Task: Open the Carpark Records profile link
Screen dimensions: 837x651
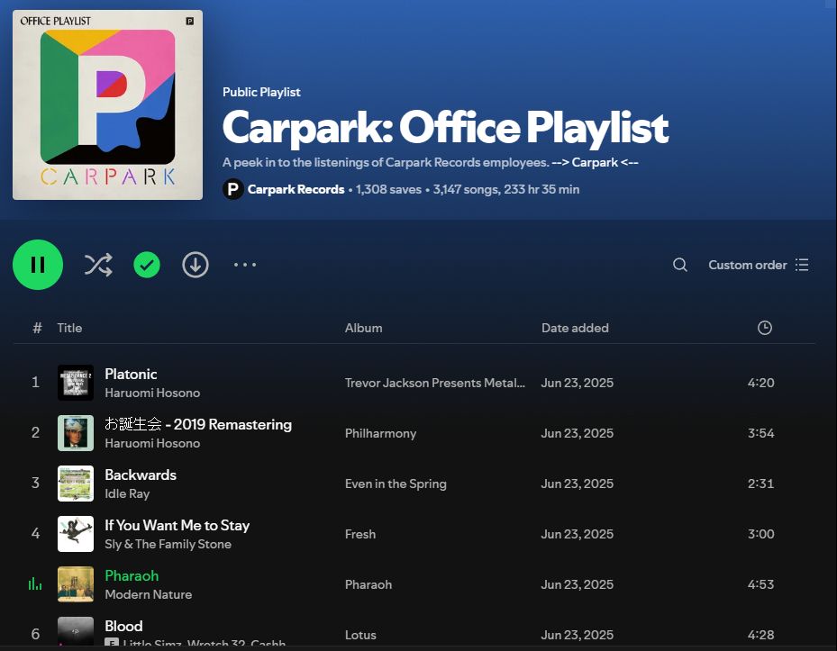Action: pos(296,189)
